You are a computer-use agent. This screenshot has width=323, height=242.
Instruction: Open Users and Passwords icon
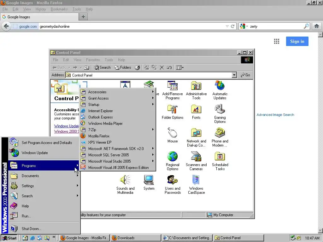tap(173, 185)
